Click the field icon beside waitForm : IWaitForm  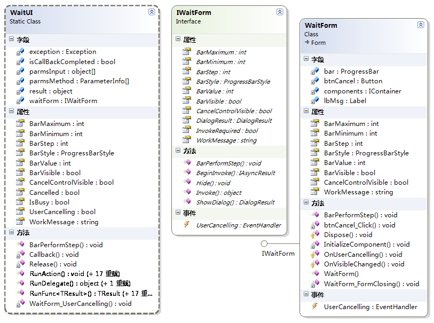point(20,101)
